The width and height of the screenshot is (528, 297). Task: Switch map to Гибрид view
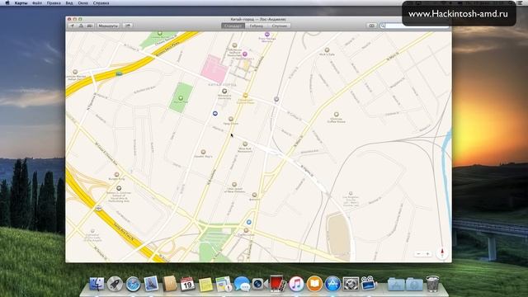(257, 26)
